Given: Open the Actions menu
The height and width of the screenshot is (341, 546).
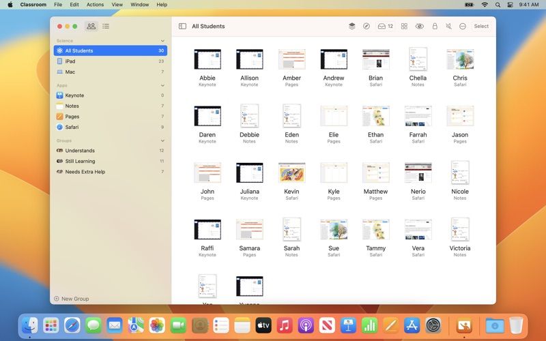Looking at the screenshot, I should pyautogui.click(x=95, y=5).
